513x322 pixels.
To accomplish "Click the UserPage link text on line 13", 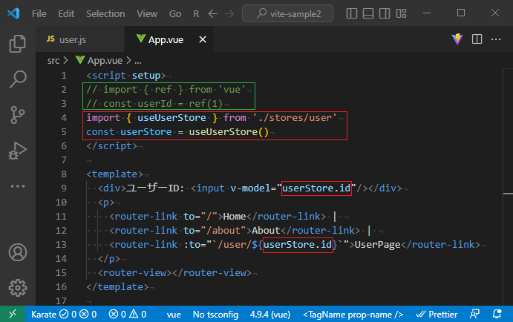I will [x=378, y=245].
